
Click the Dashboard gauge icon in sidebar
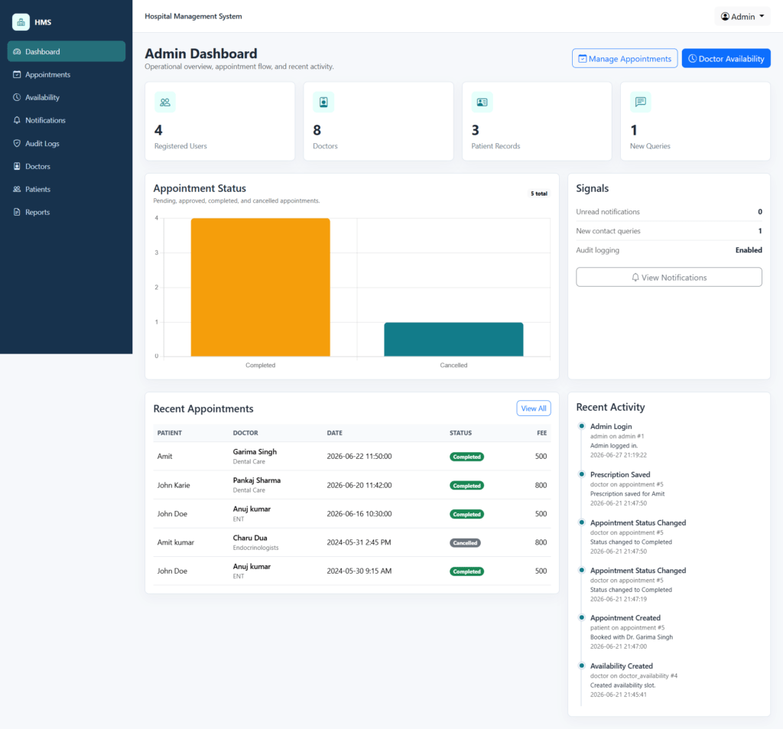click(17, 51)
